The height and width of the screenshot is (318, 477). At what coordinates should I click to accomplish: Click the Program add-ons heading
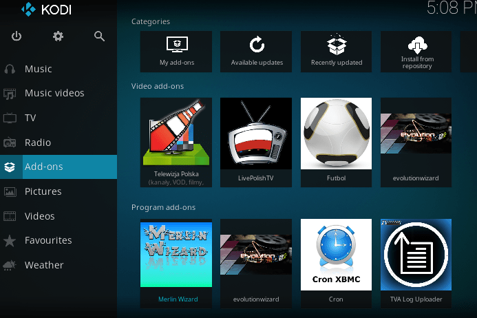point(163,208)
